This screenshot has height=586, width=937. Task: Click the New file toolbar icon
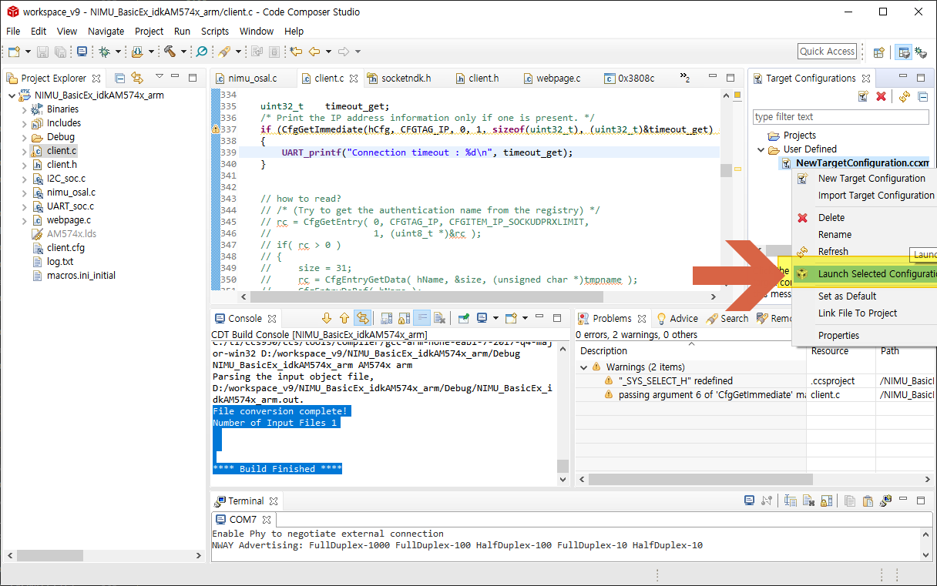(14, 52)
